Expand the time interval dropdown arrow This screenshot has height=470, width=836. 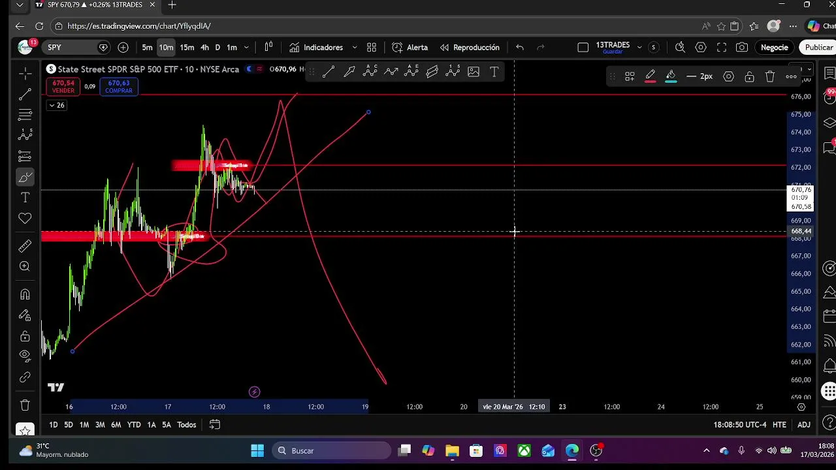tap(246, 47)
